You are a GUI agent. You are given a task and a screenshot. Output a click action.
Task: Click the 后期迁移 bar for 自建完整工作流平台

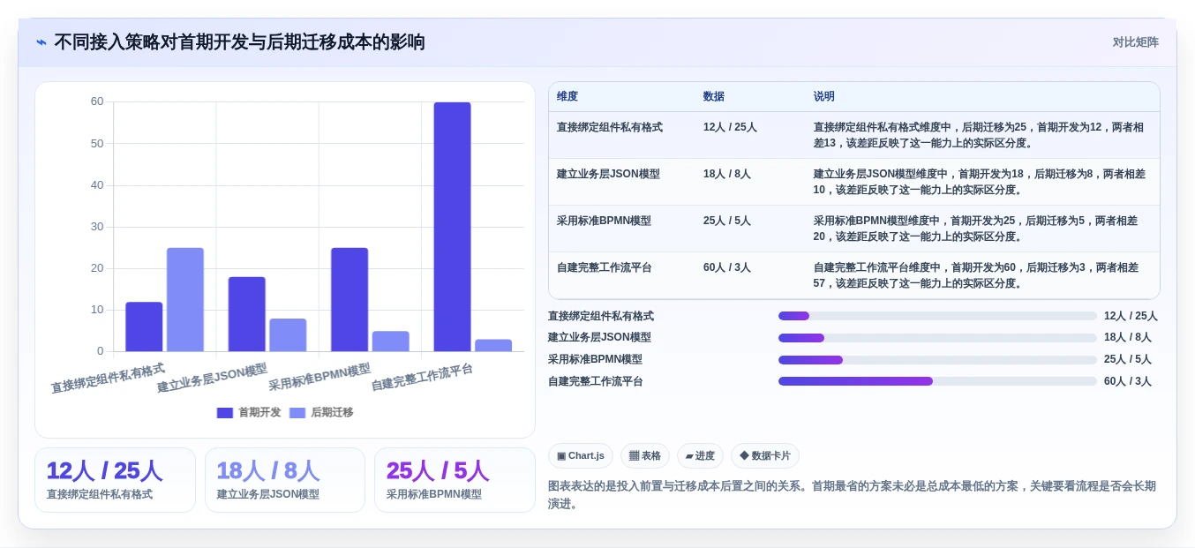pyautogui.click(x=493, y=345)
